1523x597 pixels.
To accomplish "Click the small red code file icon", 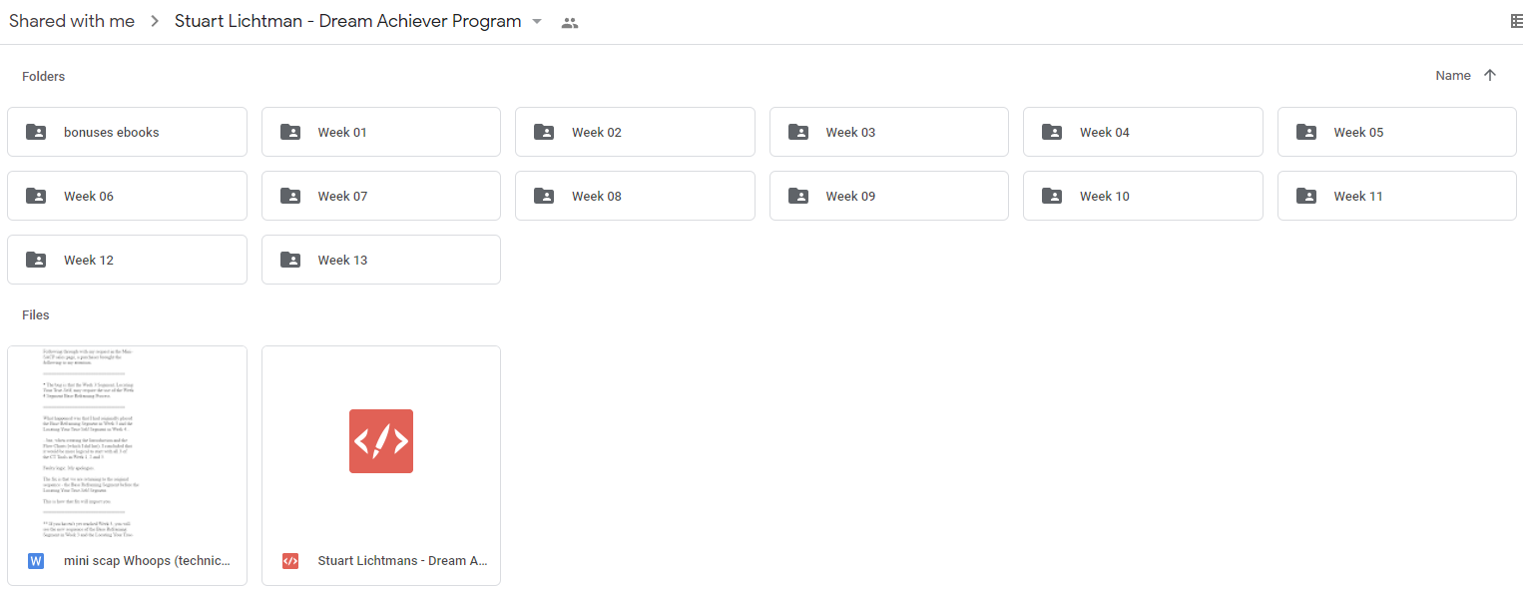I will click(290, 561).
